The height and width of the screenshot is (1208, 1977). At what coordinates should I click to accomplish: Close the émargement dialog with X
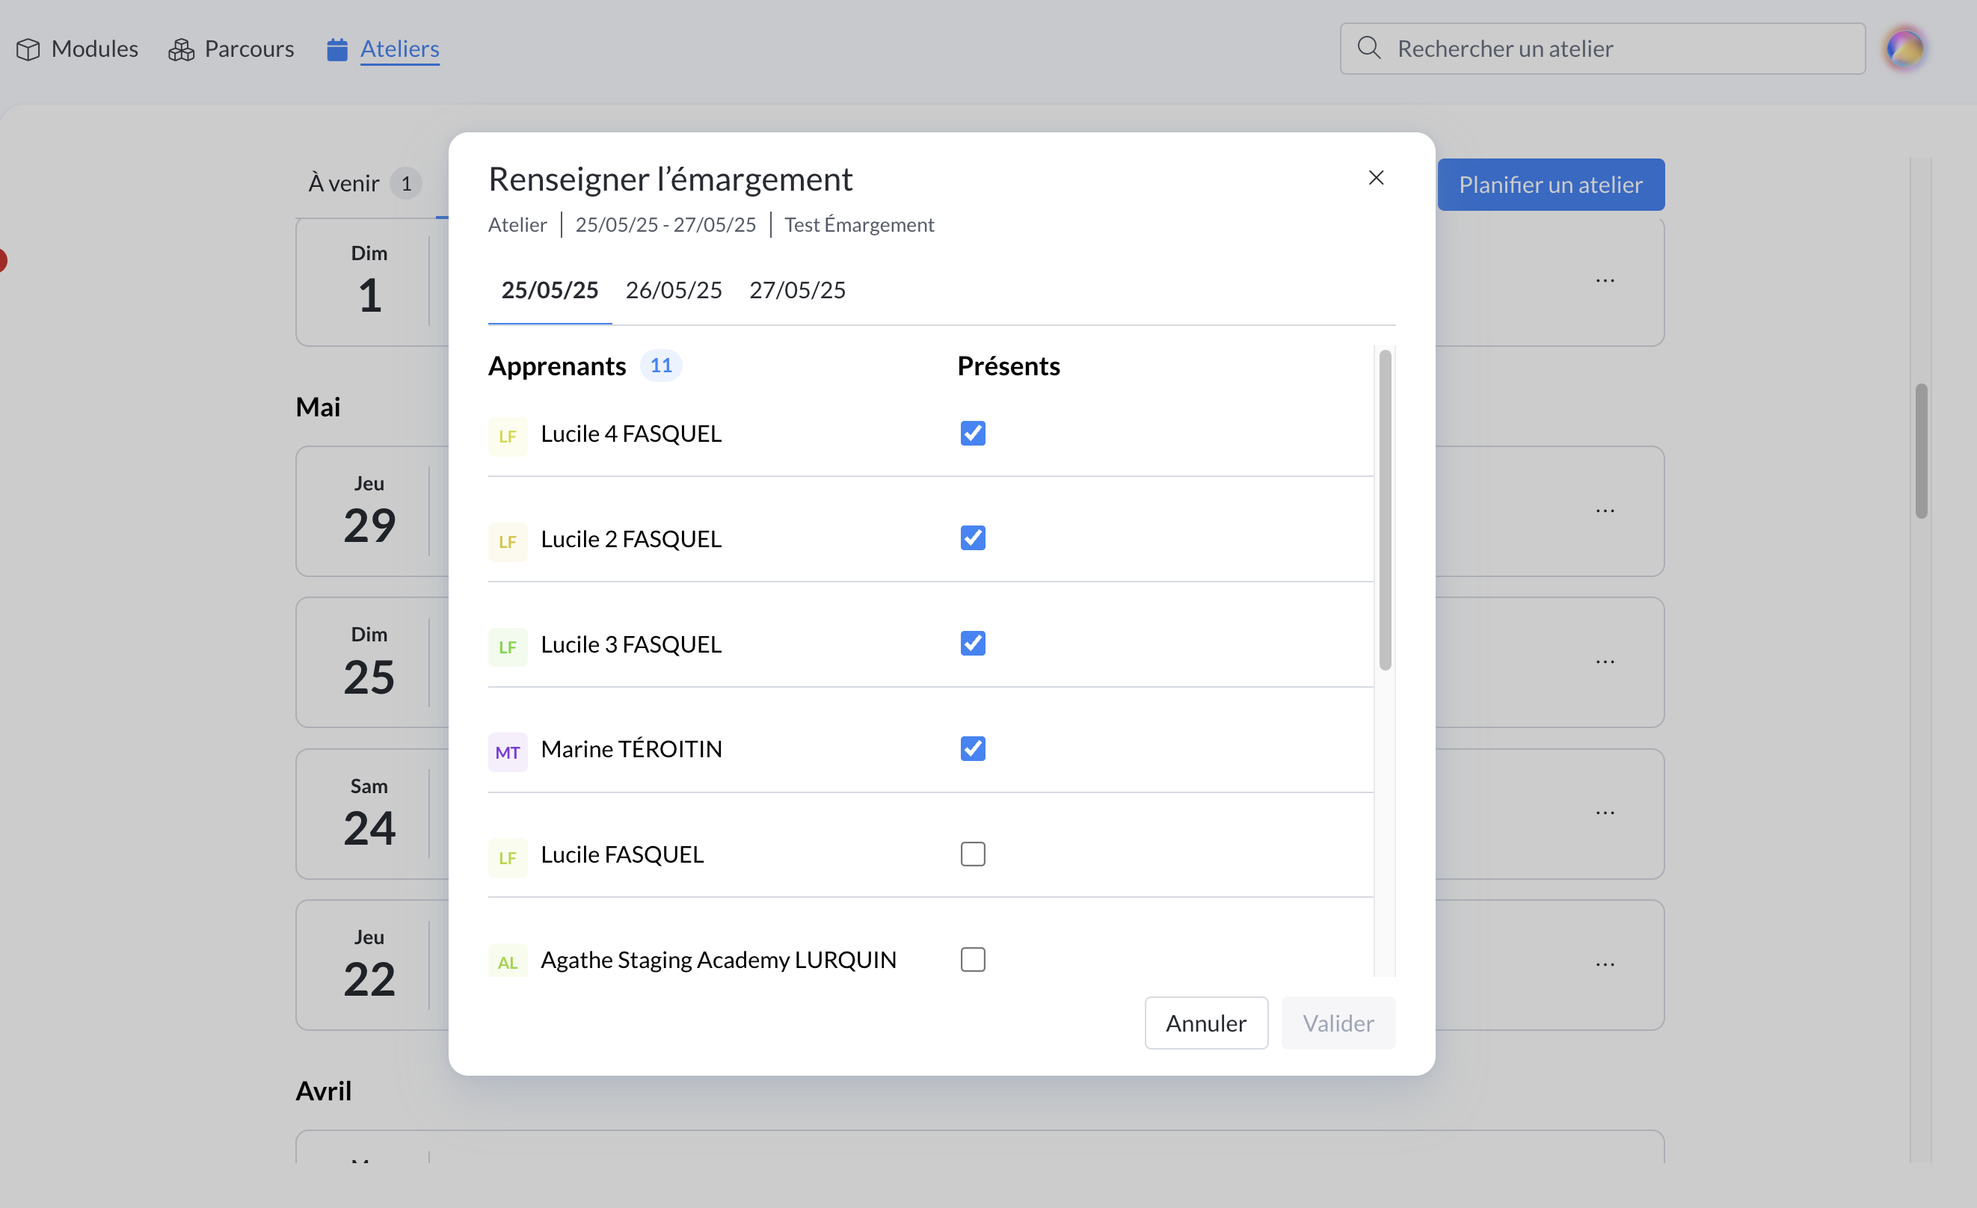coord(1376,178)
